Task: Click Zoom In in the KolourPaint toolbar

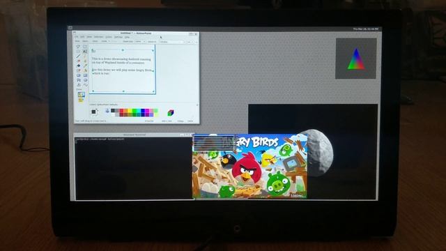Action: (x=152, y=41)
